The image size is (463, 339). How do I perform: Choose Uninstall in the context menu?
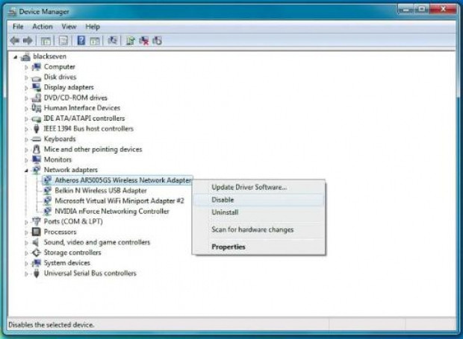click(x=259, y=212)
